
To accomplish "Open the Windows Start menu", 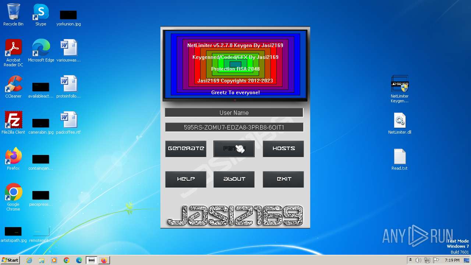I will click(x=10, y=260).
